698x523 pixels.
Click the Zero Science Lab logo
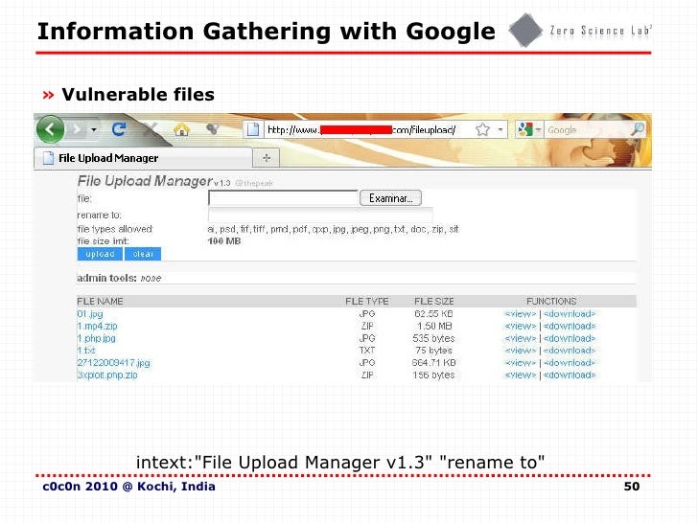tap(580, 31)
